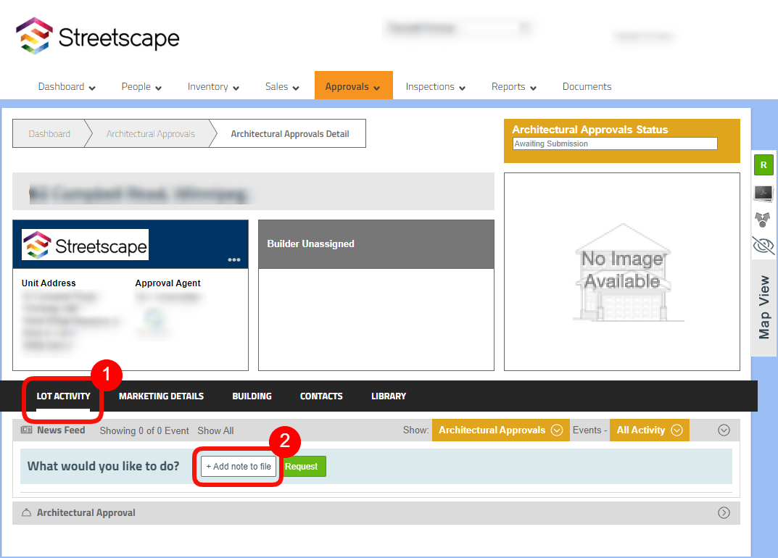The image size is (778, 558).
Task: Click the Architectural Approval bell icon
Action: 26,512
